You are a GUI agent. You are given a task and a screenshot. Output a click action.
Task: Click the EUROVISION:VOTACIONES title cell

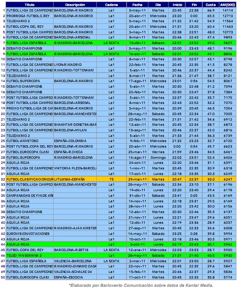tap(29, 234)
